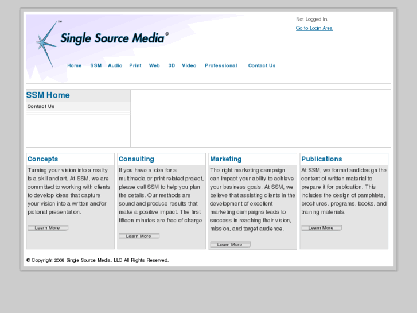Click the Marketing card heading

[x=226, y=159]
